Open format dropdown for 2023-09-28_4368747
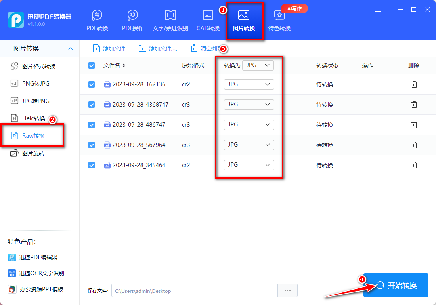Screen dimensions: 436x305 pyautogui.click(x=249, y=105)
